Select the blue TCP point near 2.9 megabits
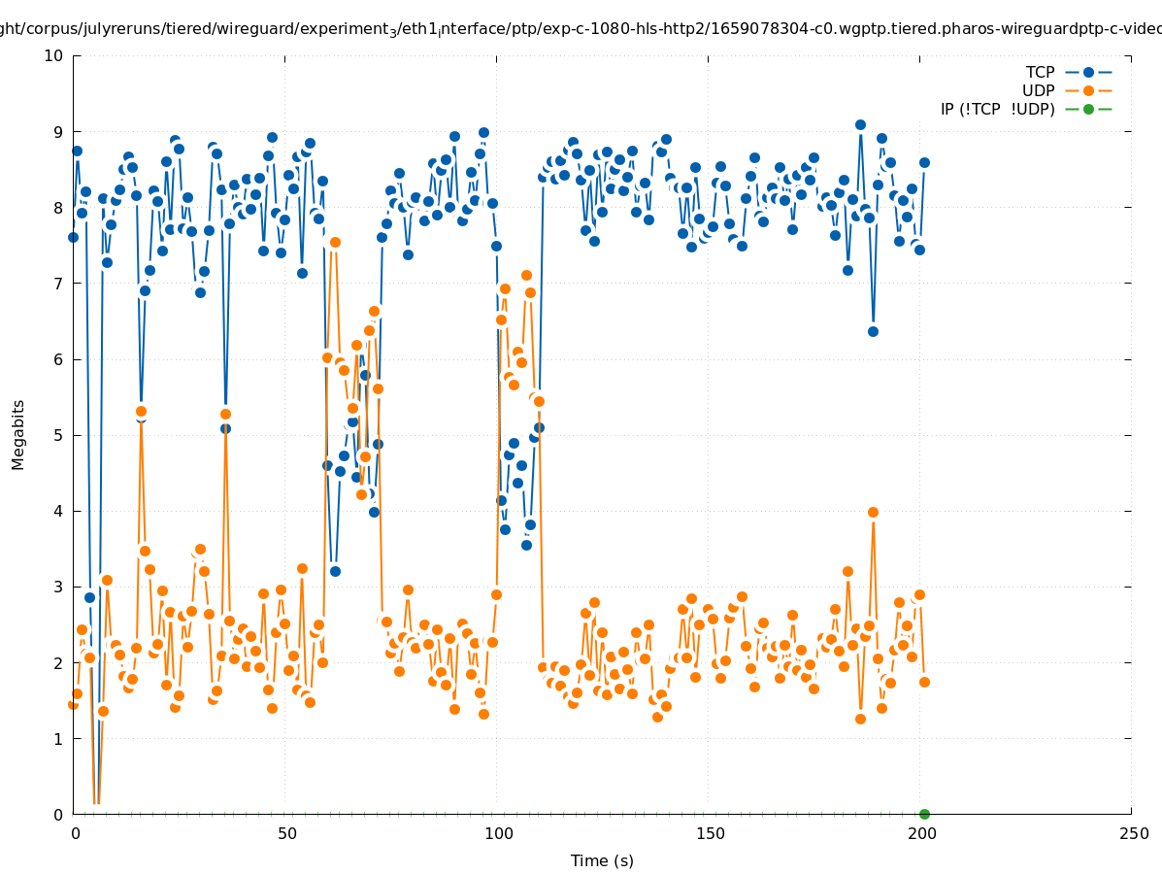 89,597
